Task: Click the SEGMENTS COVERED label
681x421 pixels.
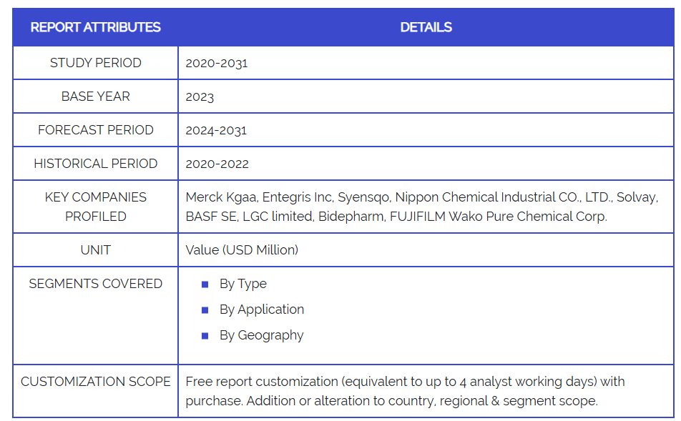Action: (x=96, y=284)
